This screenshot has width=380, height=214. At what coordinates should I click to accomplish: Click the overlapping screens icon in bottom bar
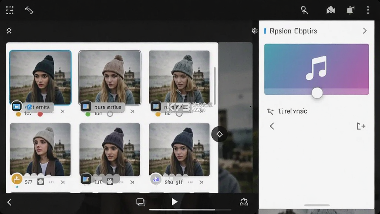point(141,202)
